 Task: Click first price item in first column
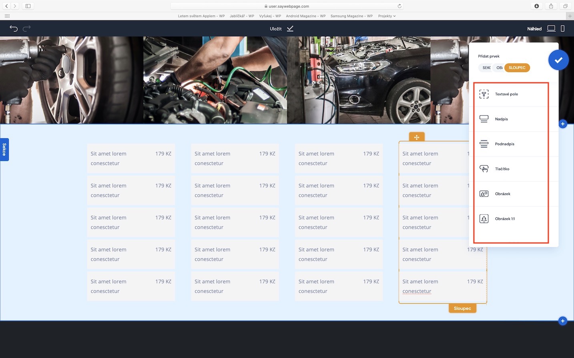click(x=131, y=158)
